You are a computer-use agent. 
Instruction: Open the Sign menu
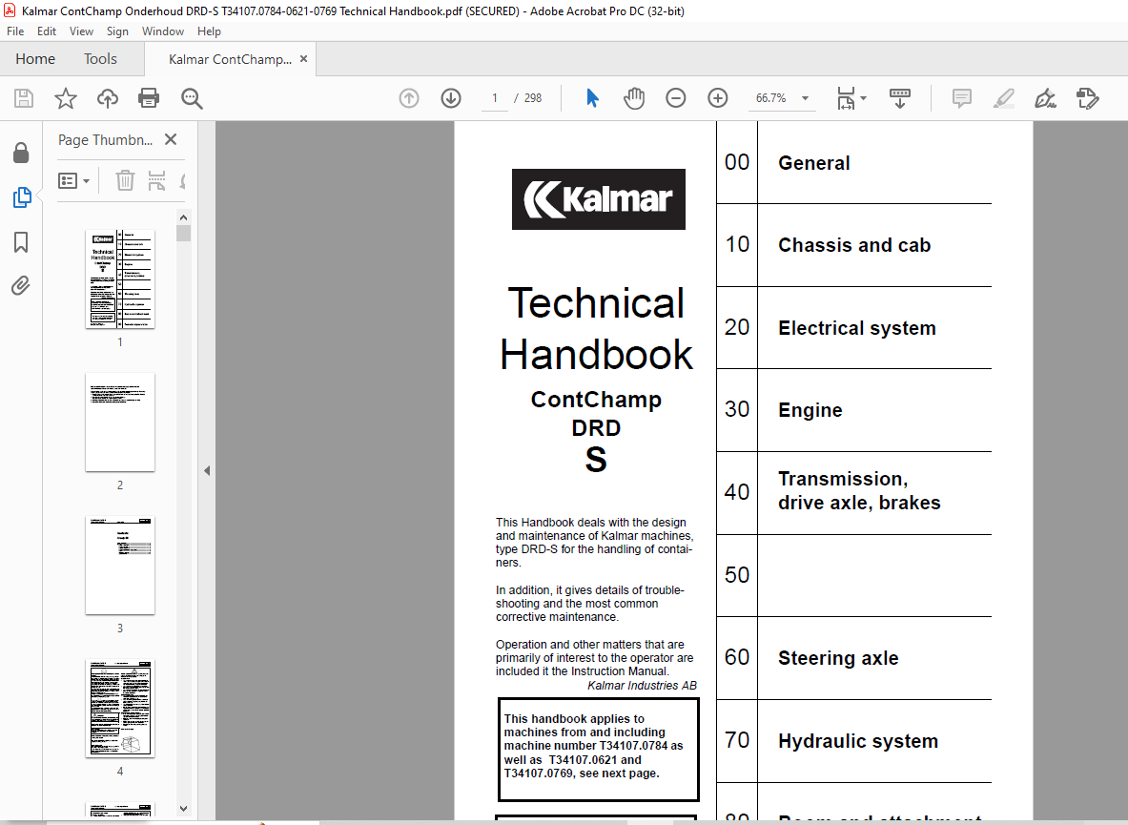(117, 31)
